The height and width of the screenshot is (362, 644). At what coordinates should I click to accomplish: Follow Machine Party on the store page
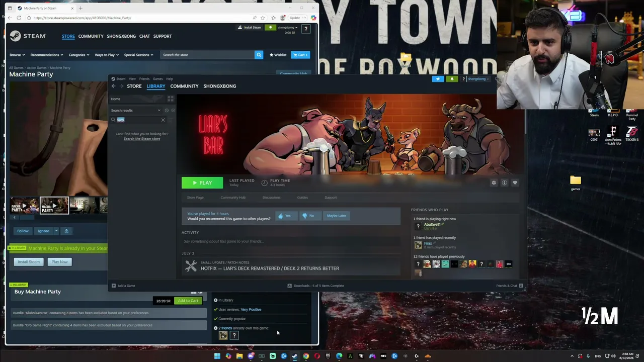[x=23, y=231]
